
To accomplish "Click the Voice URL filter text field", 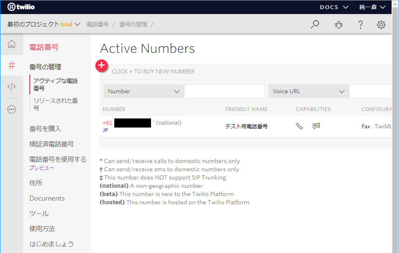I will (371, 91).
